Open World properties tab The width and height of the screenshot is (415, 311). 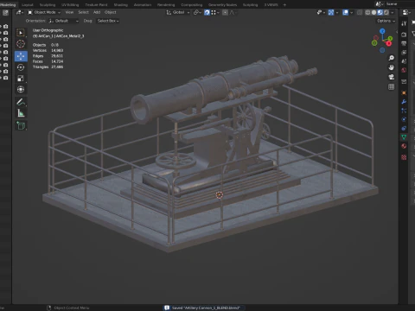point(404,70)
